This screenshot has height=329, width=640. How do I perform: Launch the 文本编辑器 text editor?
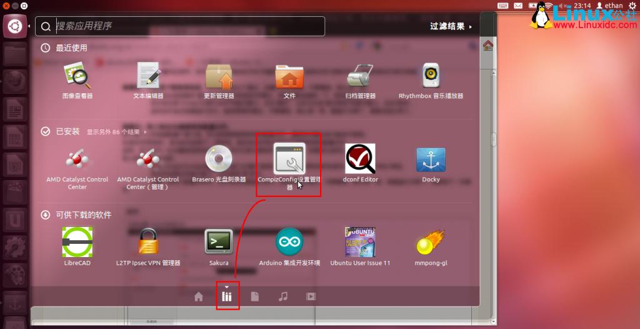[148, 81]
